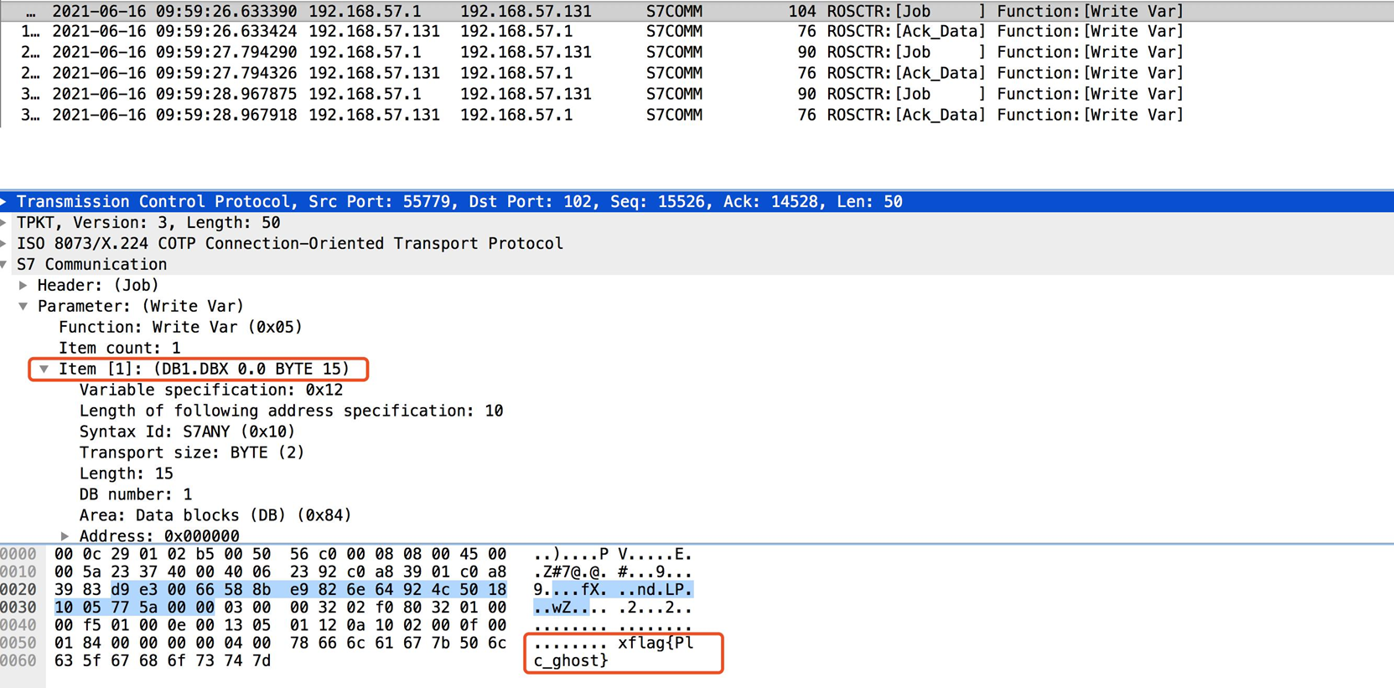The width and height of the screenshot is (1394, 688).
Task: Click hex offset row 0030
Action: (18, 608)
